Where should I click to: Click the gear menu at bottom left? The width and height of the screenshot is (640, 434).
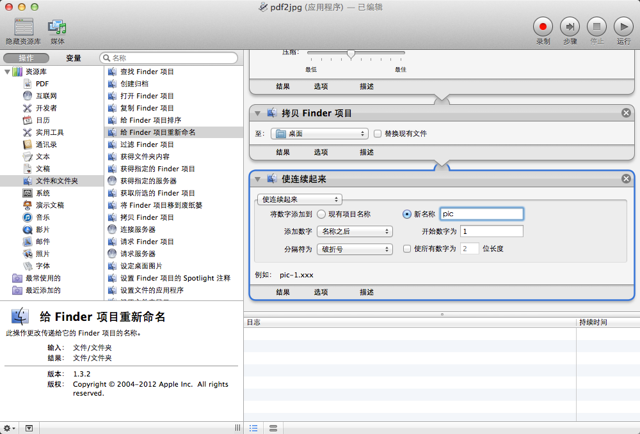pos(9,428)
